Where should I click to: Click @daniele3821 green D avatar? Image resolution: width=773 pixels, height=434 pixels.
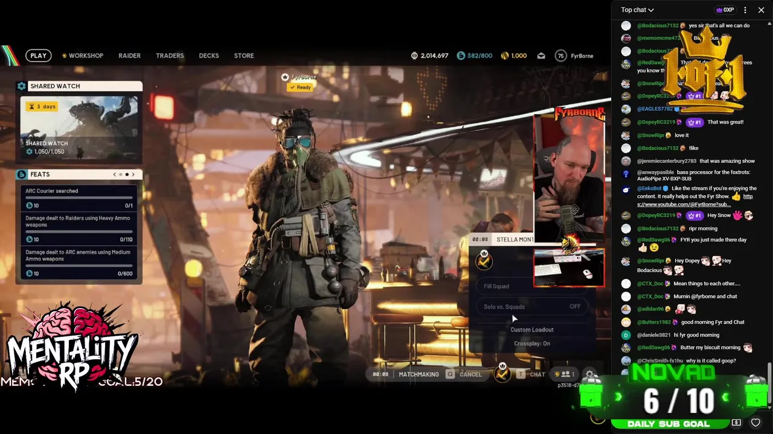coord(626,335)
